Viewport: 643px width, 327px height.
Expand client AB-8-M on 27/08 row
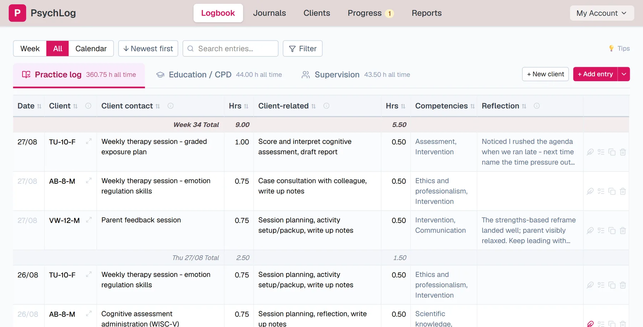click(x=89, y=181)
